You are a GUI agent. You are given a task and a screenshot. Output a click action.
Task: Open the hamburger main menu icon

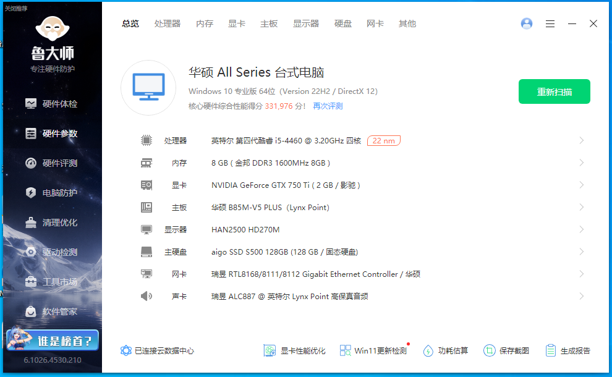(550, 23)
